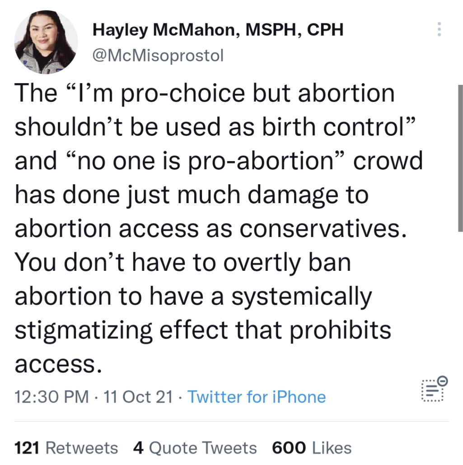Open Hayley McMahon's profile picture

pos(46,42)
